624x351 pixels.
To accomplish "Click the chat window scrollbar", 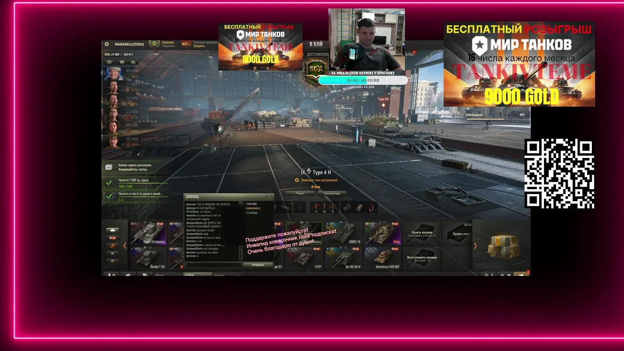I will tap(240, 231).
